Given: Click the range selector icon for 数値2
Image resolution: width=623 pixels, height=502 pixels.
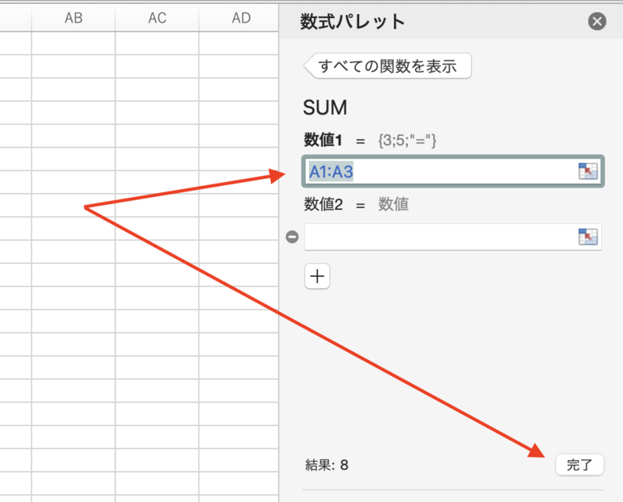Looking at the screenshot, I should [x=588, y=237].
